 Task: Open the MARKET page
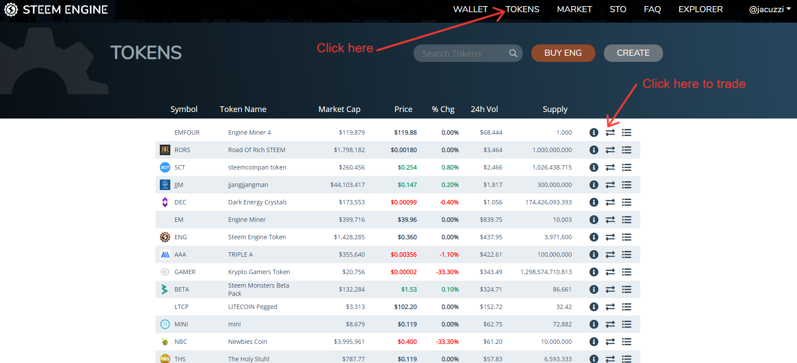tap(574, 9)
